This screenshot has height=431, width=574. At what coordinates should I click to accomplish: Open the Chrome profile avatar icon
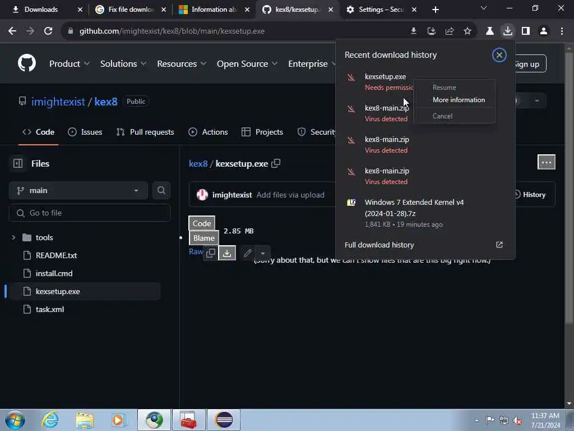click(544, 31)
